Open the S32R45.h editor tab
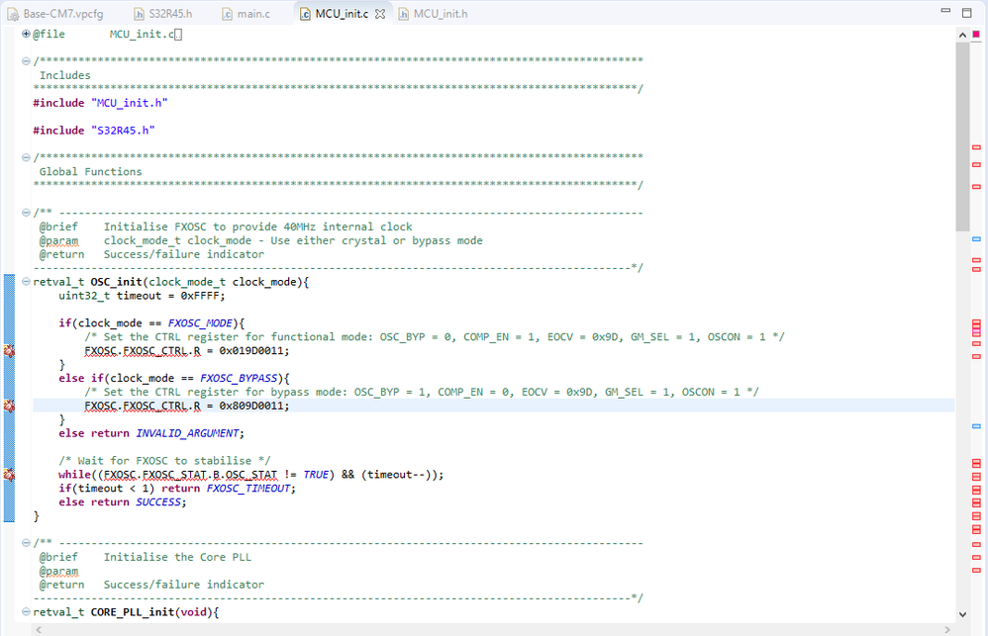The height and width of the screenshot is (636, 988). point(163,13)
